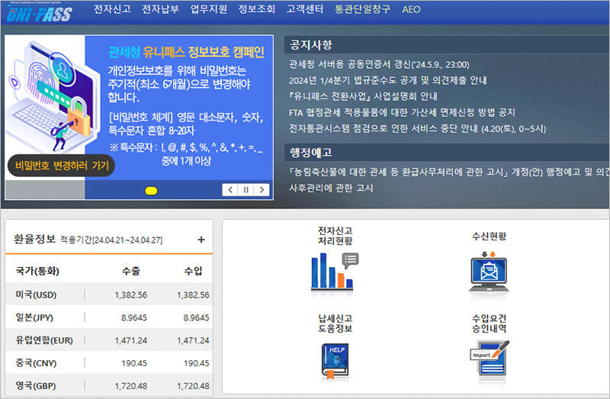Screen dimensions: 610x399
Task: Click the 전자신고 처리현황 label
Action: (335, 236)
